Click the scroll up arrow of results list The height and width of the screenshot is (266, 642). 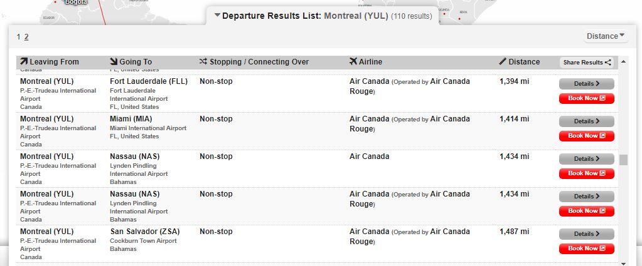point(623,61)
